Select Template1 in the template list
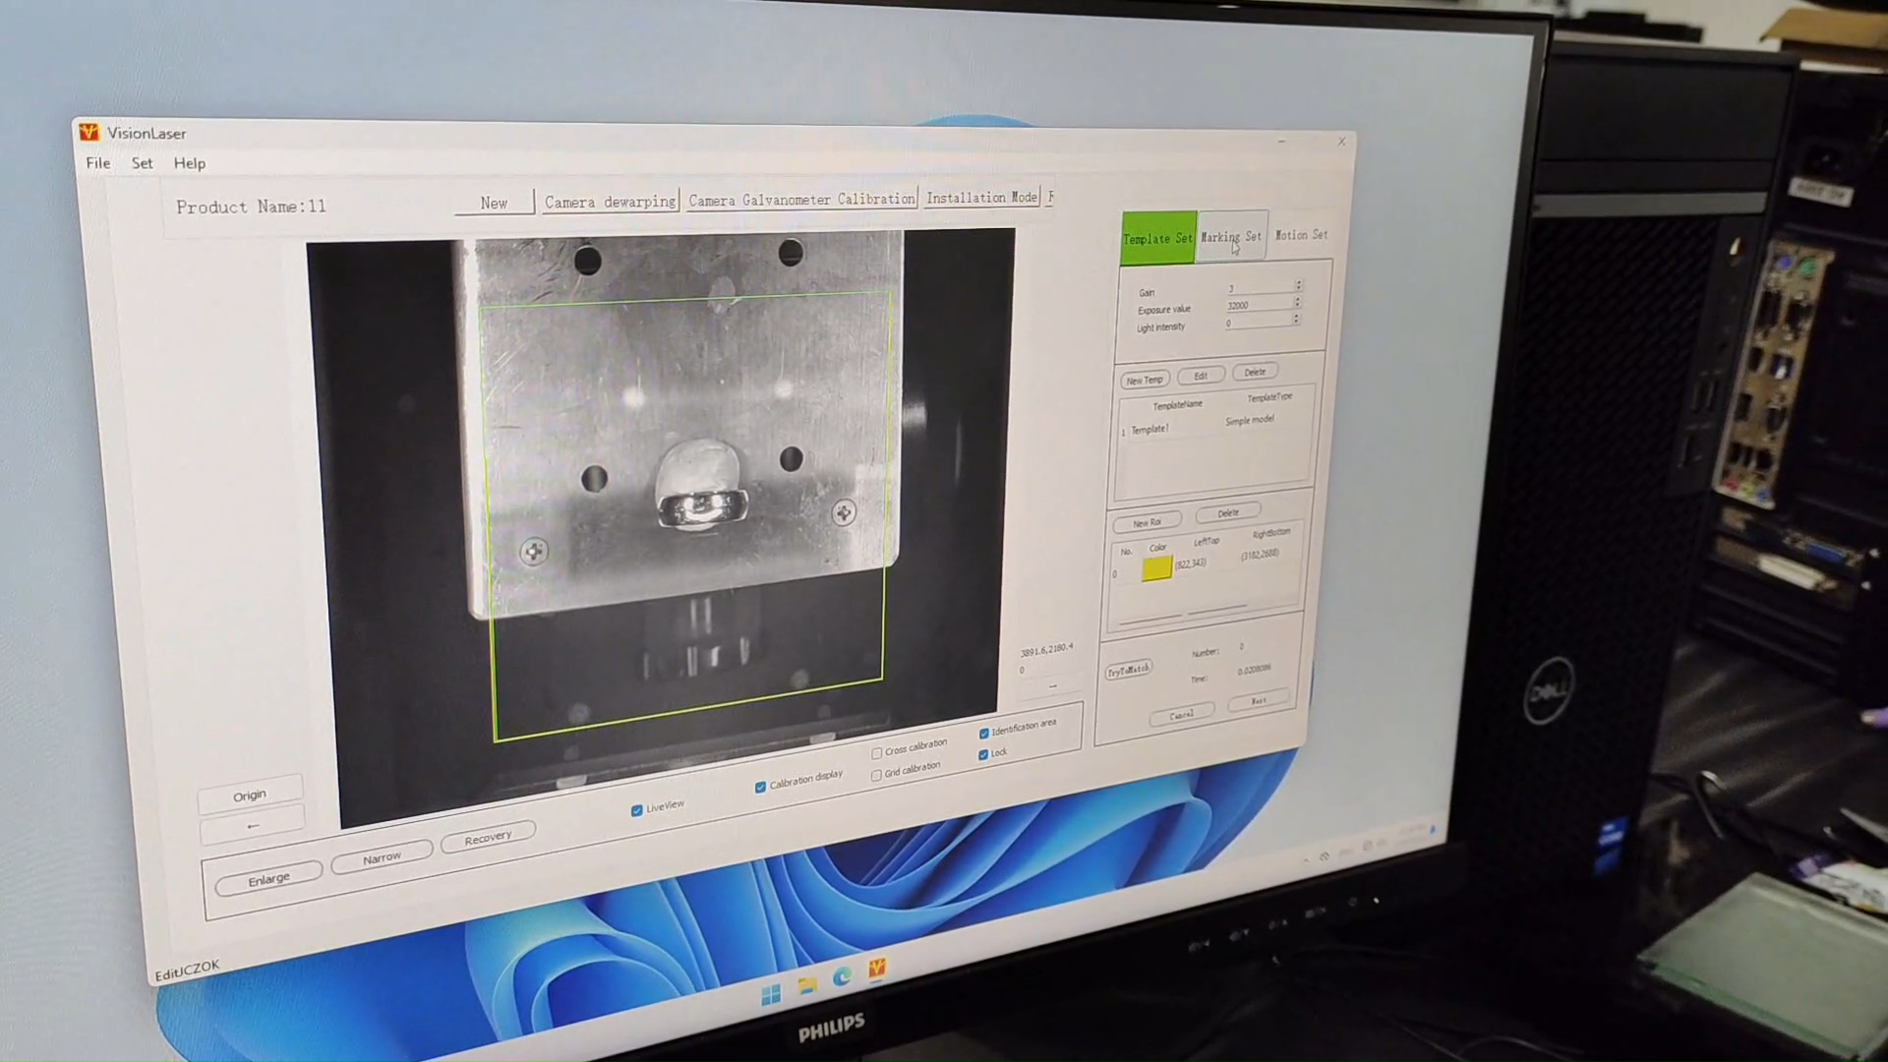Image resolution: width=1888 pixels, height=1062 pixels. 1150,429
